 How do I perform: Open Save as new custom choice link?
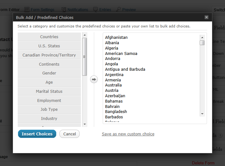(128, 134)
